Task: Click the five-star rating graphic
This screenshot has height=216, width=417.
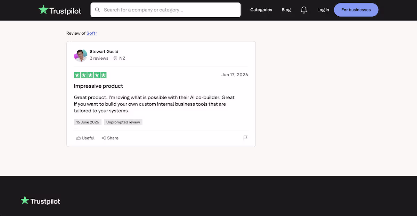Action: [90, 75]
